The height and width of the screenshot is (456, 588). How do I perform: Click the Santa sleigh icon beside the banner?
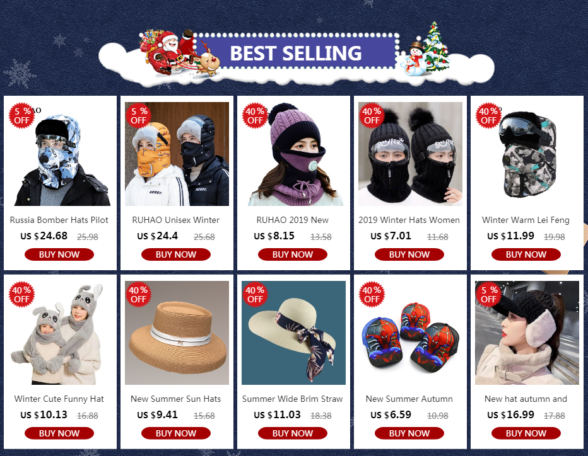pos(179,53)
